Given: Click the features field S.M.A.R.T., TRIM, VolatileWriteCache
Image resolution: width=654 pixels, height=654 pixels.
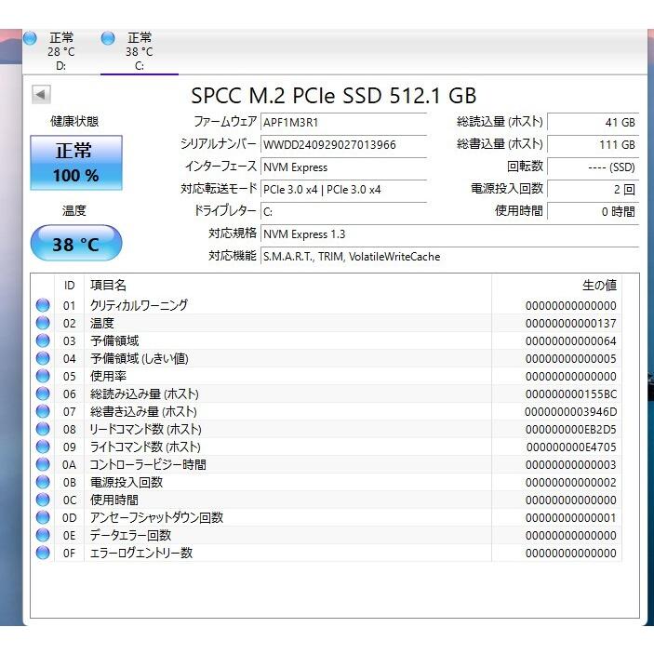Looking at the screenshot, I should click(x=449, y=257).
